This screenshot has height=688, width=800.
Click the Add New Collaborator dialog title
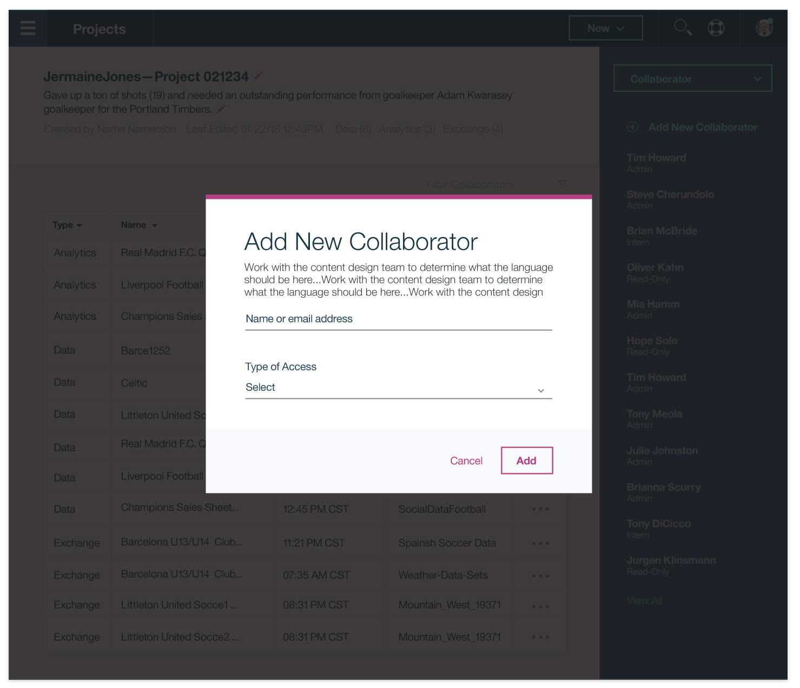tap(361, 242)
